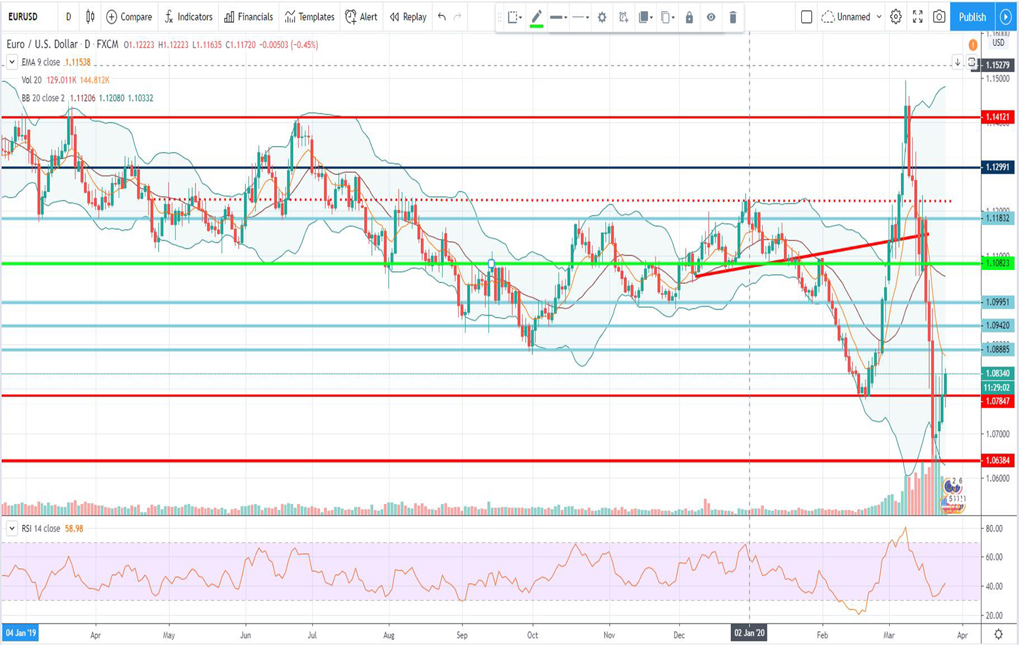Hide the selected drawing with eye icon
Image resolution: width=1019 pixels, height=645 pixels.
click(x=711, y=18)
